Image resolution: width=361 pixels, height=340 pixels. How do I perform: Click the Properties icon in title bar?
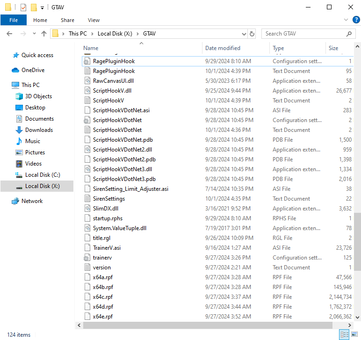[x=23, y=7]
